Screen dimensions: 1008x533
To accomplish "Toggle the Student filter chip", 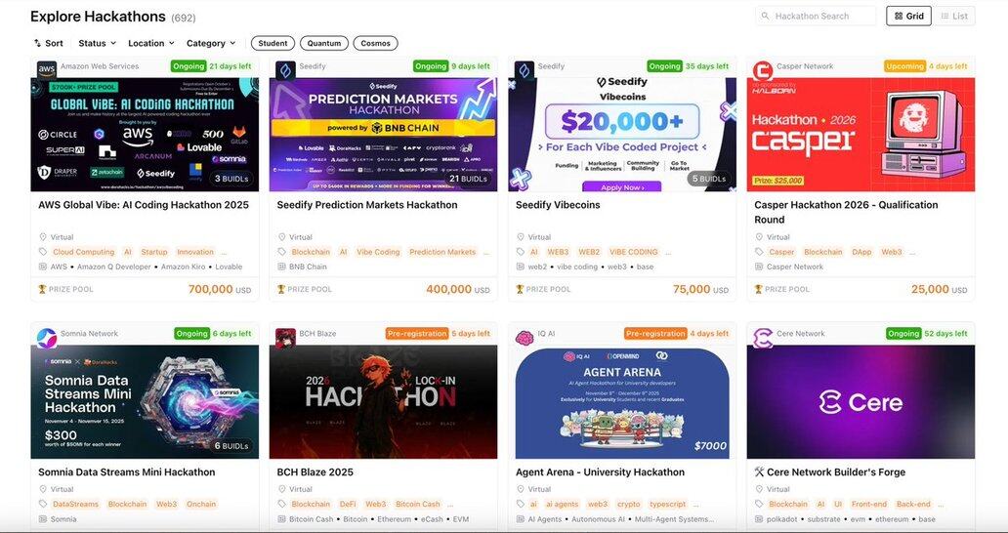I will tap(273, 43).
